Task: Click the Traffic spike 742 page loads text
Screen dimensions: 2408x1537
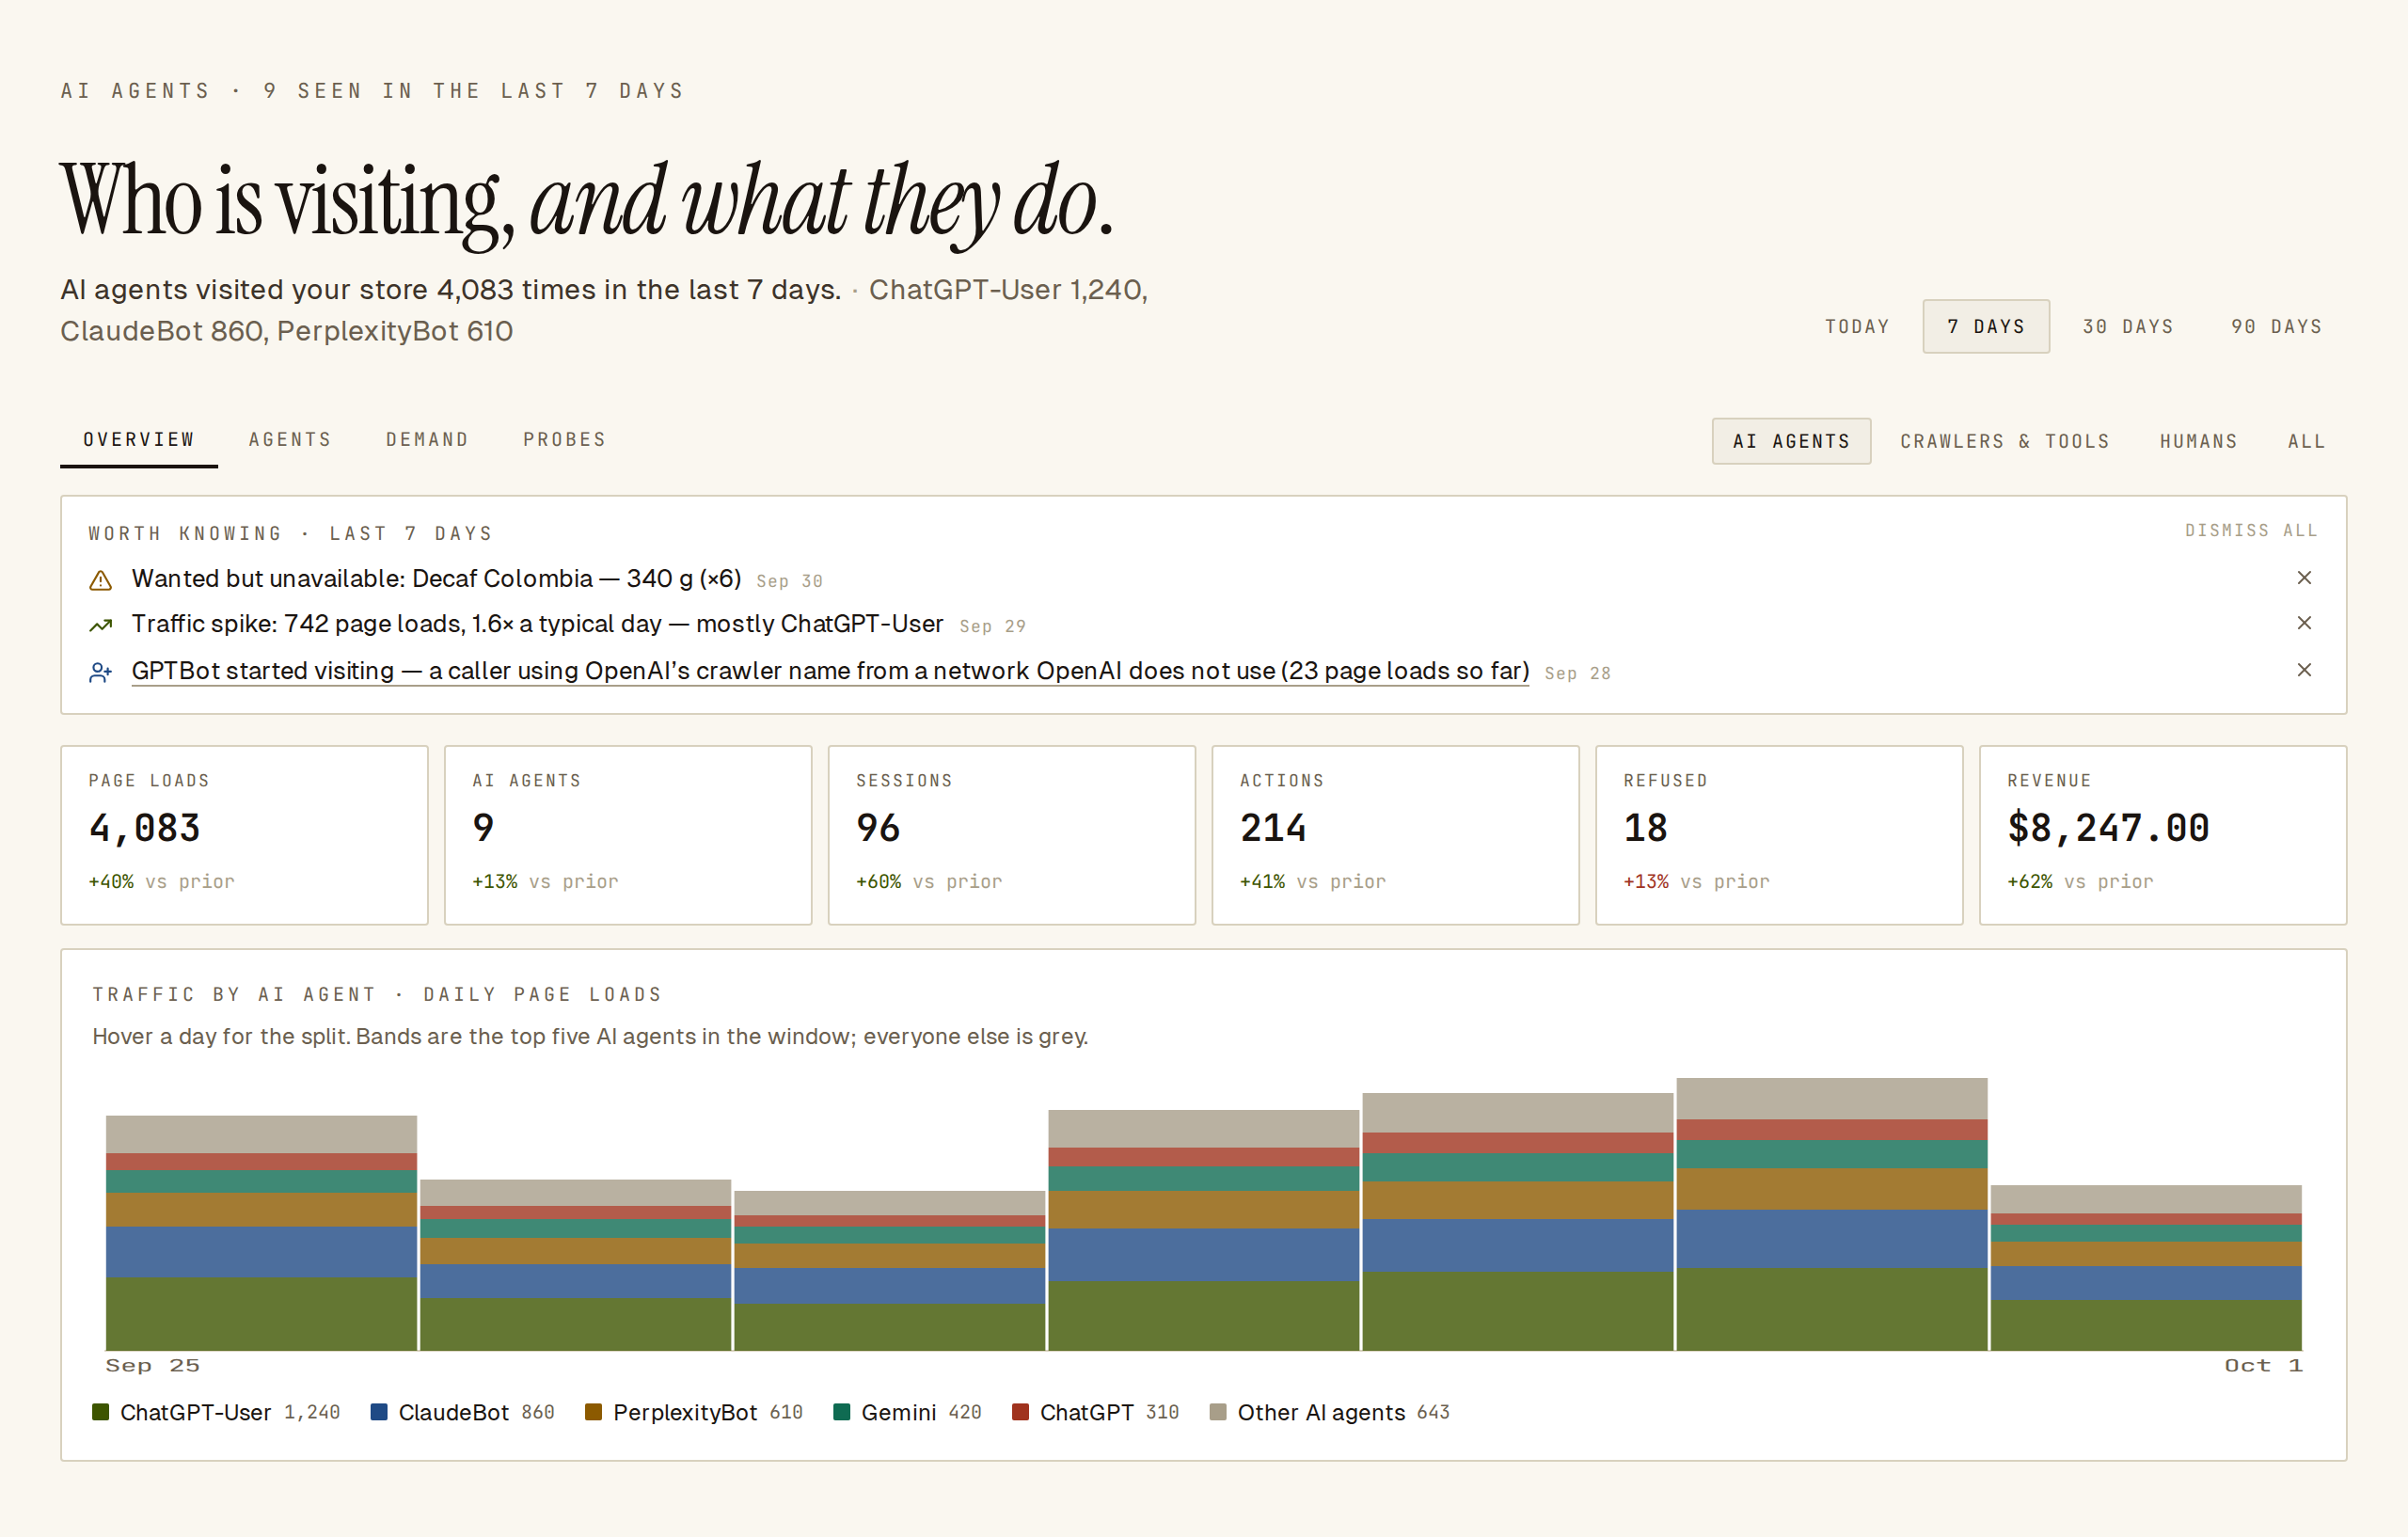Action: [x=537, y=624]
